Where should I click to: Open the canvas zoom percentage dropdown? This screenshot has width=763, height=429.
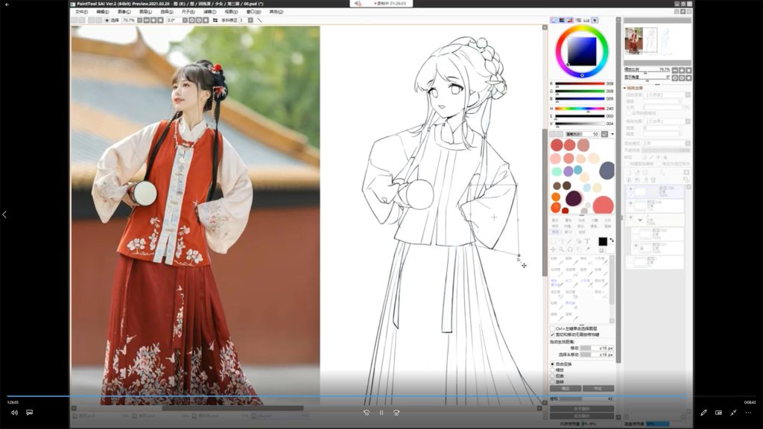[x=140, y=20]
